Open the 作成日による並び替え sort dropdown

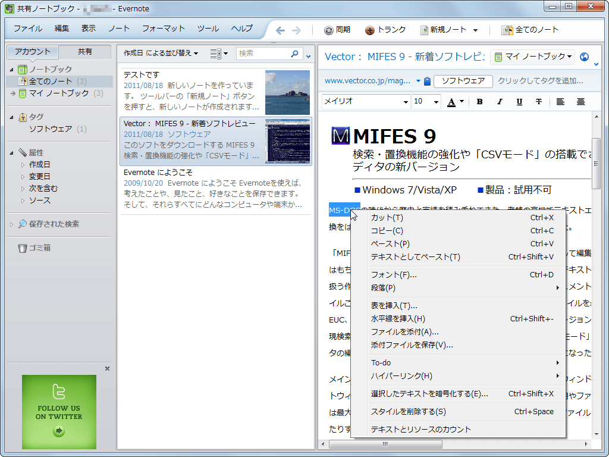coord(161,53)
